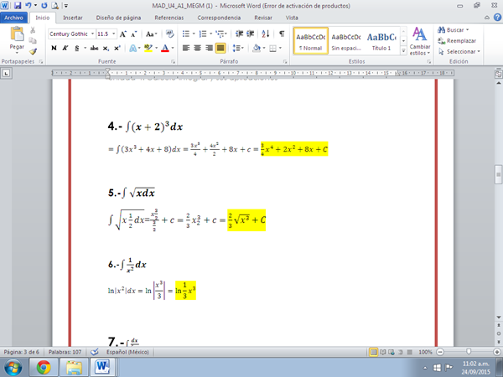Open Seleccionar dropdown
503x377 pixels.
point(459,51)
